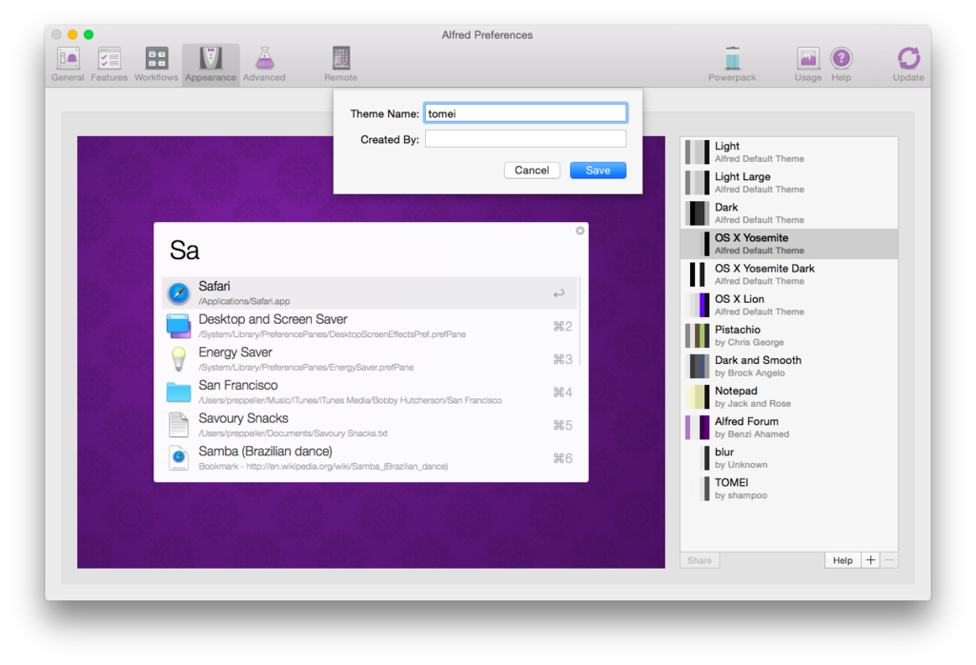Select the Notepad theme by Jack and Rose
This screenshot has width=976, height=665.
[788, 396]
